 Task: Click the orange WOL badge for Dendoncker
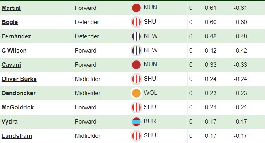click(x=136, y=93)
